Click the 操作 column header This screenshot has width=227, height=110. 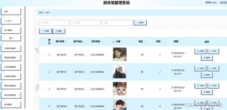click(207, 42)
